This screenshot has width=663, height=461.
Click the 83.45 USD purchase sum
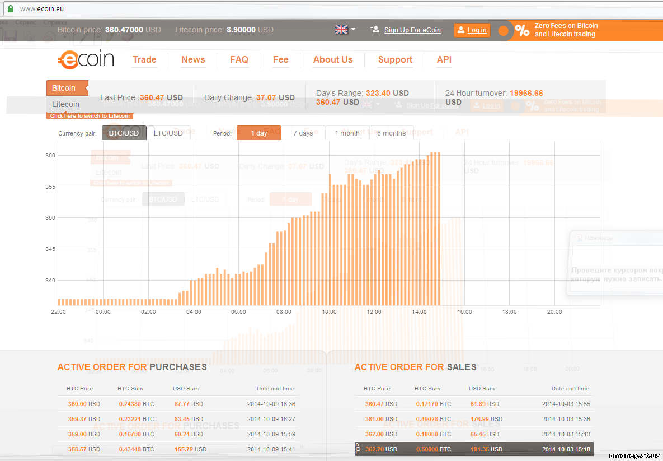pos(189,419)
